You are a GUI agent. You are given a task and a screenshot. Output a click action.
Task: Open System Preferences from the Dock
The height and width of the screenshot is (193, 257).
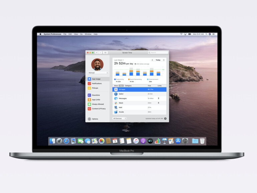(185, 141)
